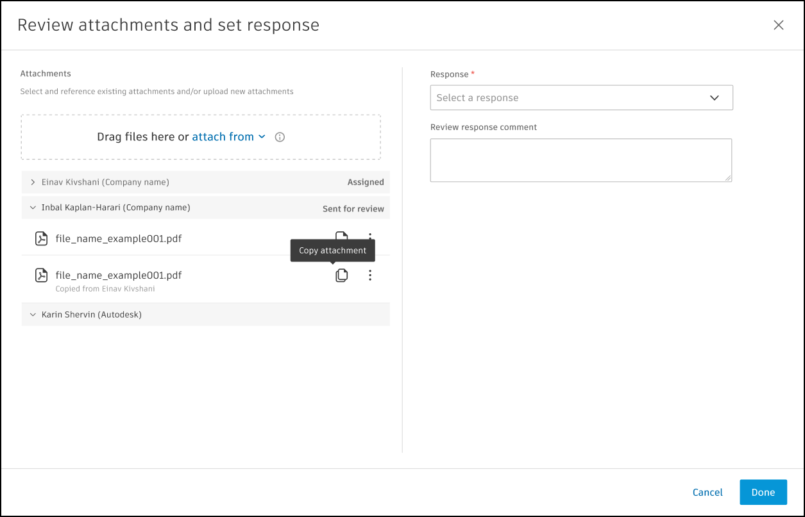Click inside the Review response comment box
Viewport: 805px width, 517px height.
click(581, 160)
